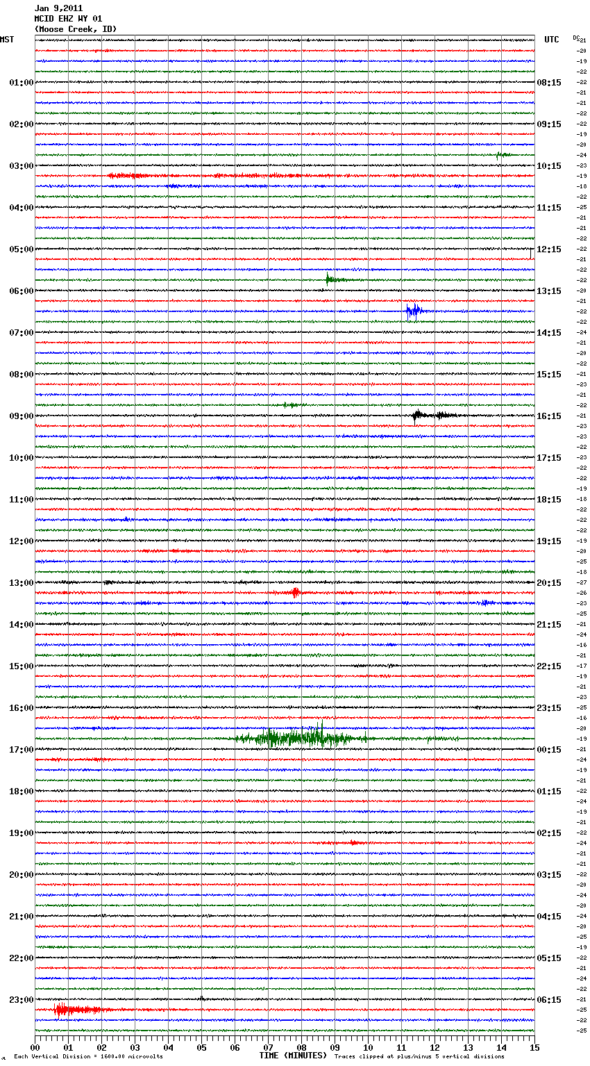Click the 00 minute axis tick label

(35, 1047)
